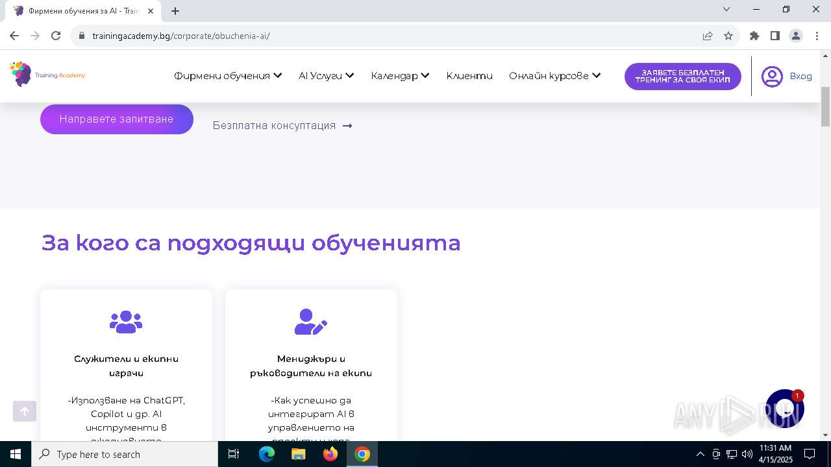Click Заявете безплатен тренинг за своя екип
831x467 pixels.
tap(683, 77)
